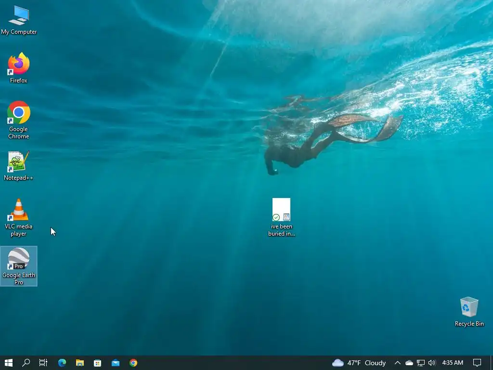Open File Explorer from the taskbar
The width and height of the screenshot is (493, 370).
80,363
